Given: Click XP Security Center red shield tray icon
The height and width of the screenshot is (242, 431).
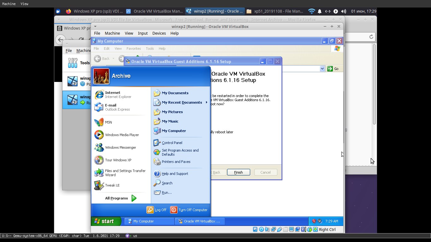Looking at the screenshot, I should coord(314,221).
